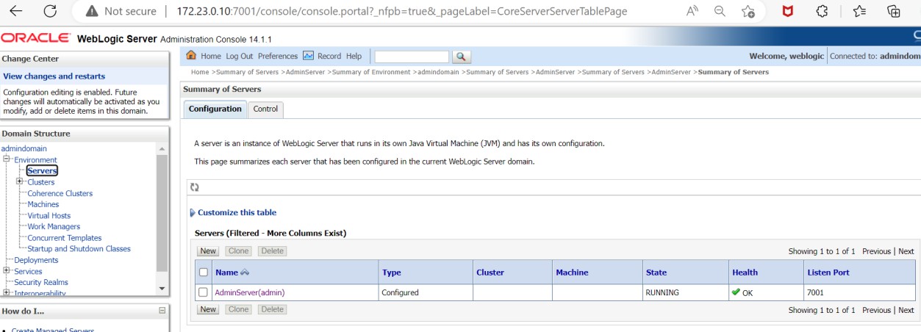Click View changes and restarts link
Viewport: 921px width, 332px height.
[x=54, y=76]
